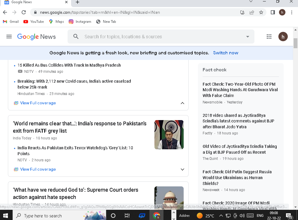Open the Google News hamburger main menu
The width and height of the screenshot is (298, 220).
pyautogui.click(x=9, y=37)
